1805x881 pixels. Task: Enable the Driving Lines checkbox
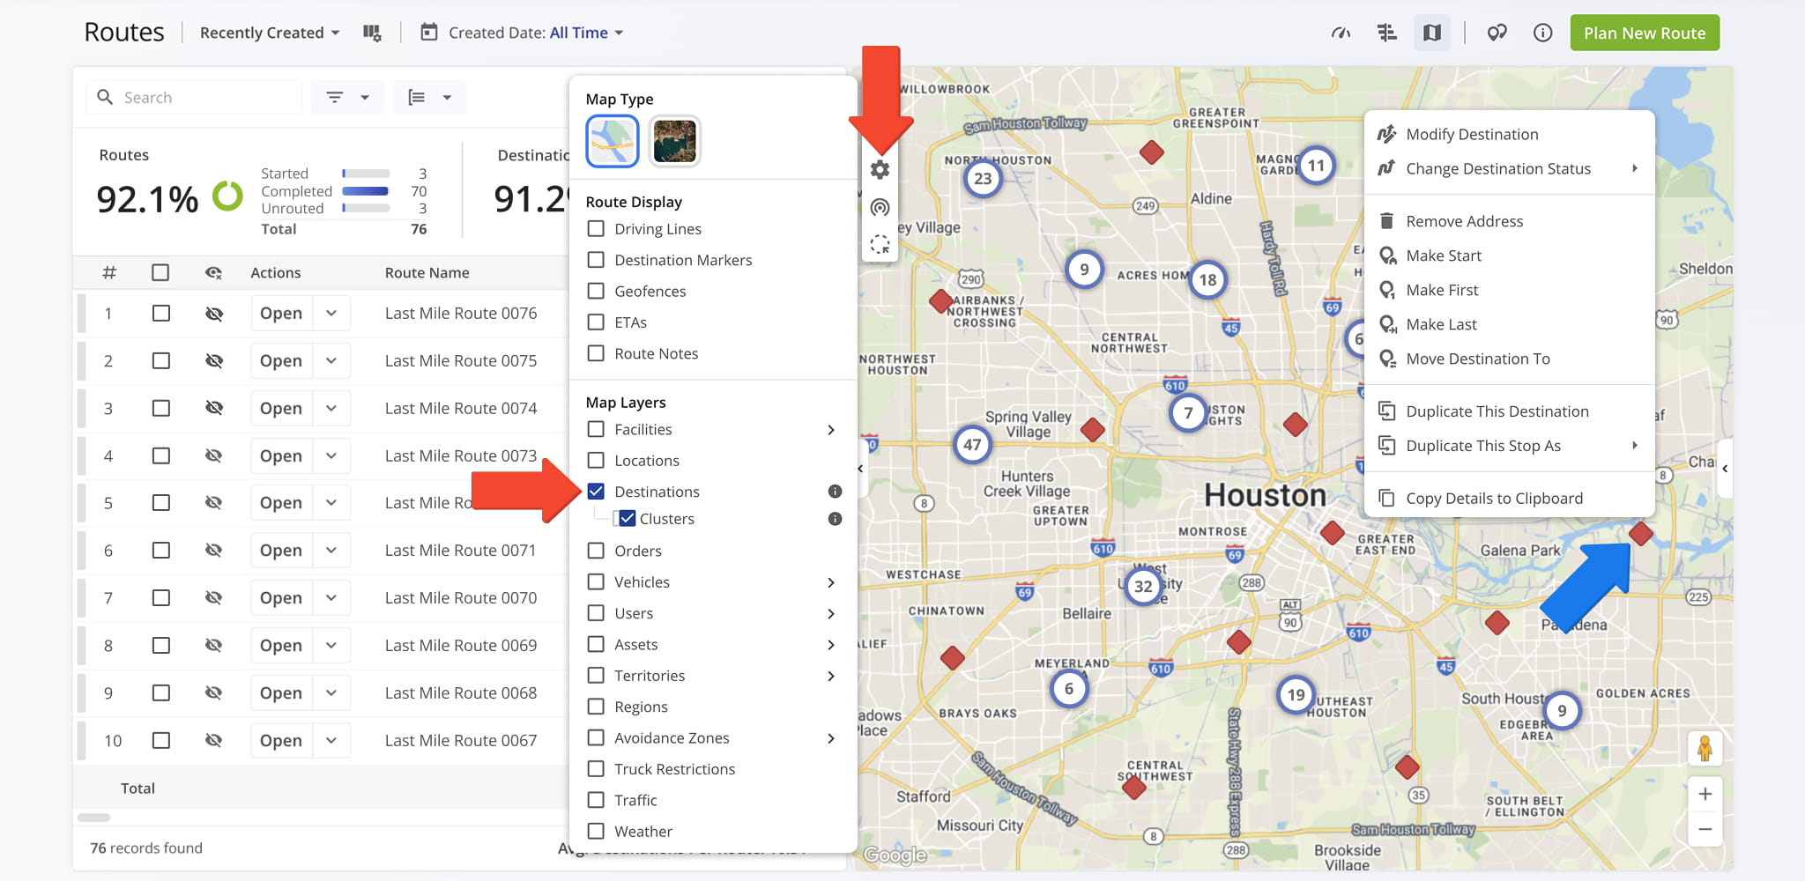tap(596, 229)
